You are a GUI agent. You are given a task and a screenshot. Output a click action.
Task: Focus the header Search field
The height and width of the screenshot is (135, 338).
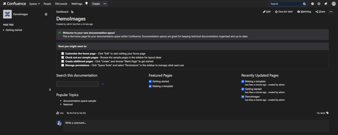[288, 4]
